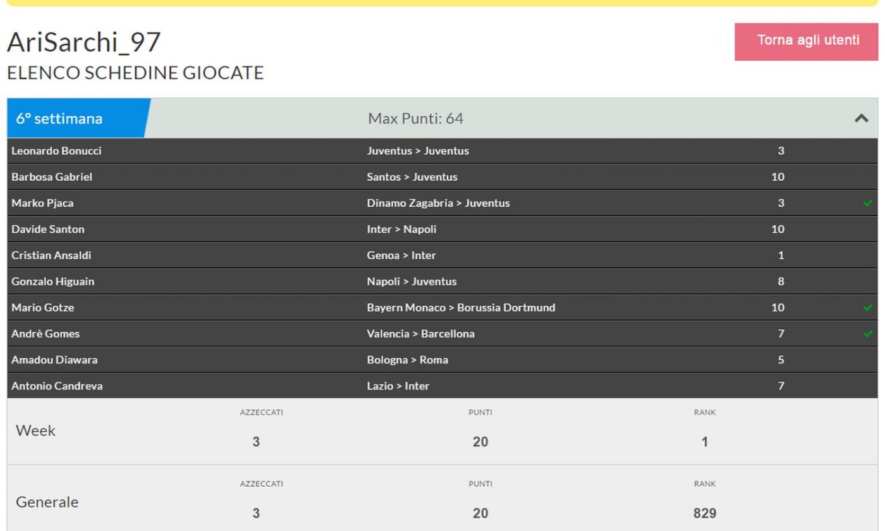The width and height of the screenshot is (885, 531).
Task: Click the Bologna > Roma transfer text
Action: pyautogui.click(x=407, y=360)
